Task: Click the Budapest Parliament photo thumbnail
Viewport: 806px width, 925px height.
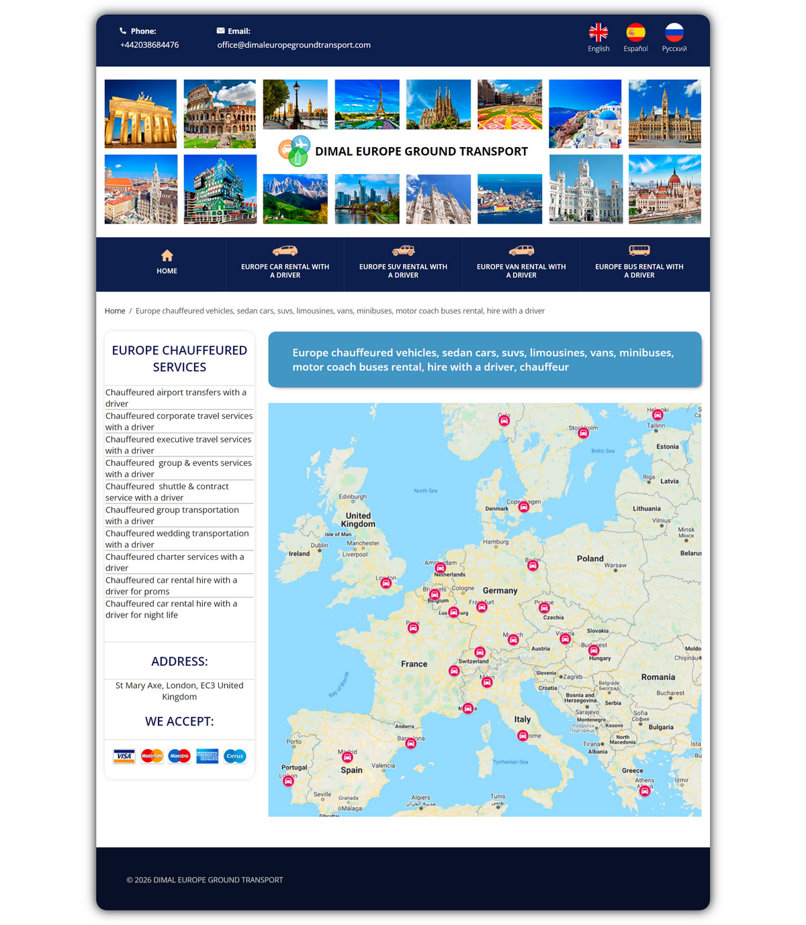Action: point(665,189)
